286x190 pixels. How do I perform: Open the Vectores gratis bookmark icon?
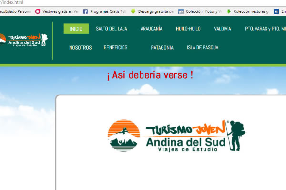click(x=38, y=11)
